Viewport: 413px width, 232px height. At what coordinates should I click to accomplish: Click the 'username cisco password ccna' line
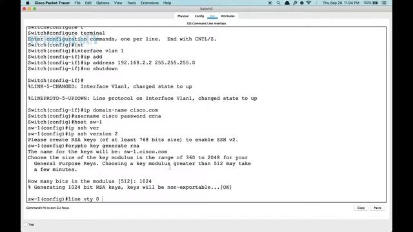point(94,116)
